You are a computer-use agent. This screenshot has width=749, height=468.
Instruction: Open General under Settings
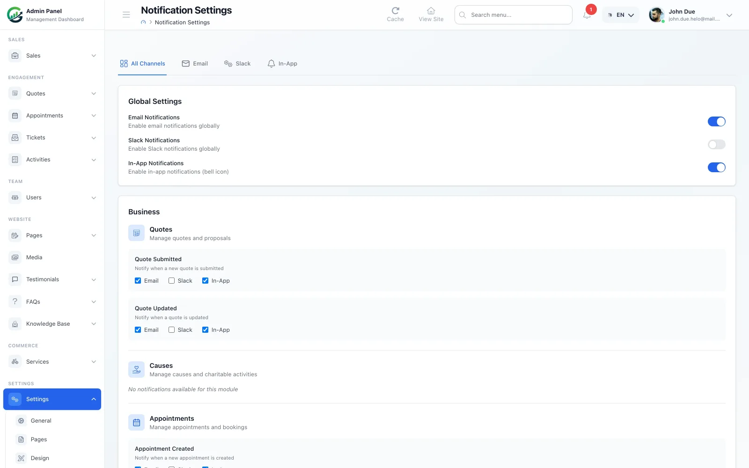(x=41, y=421)
